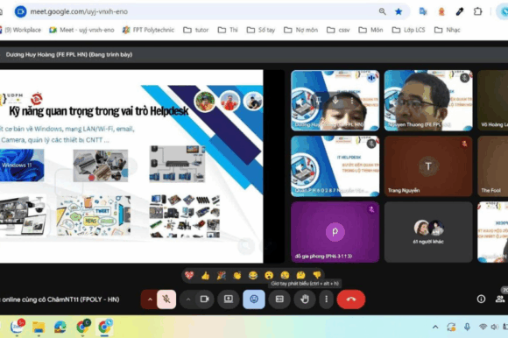Open more options three-dot menu
508x338 pixels.
point(326,299)
